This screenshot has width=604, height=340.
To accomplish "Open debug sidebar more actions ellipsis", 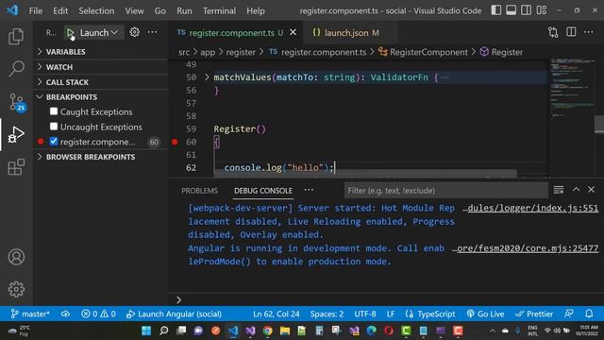I will 152,32.
